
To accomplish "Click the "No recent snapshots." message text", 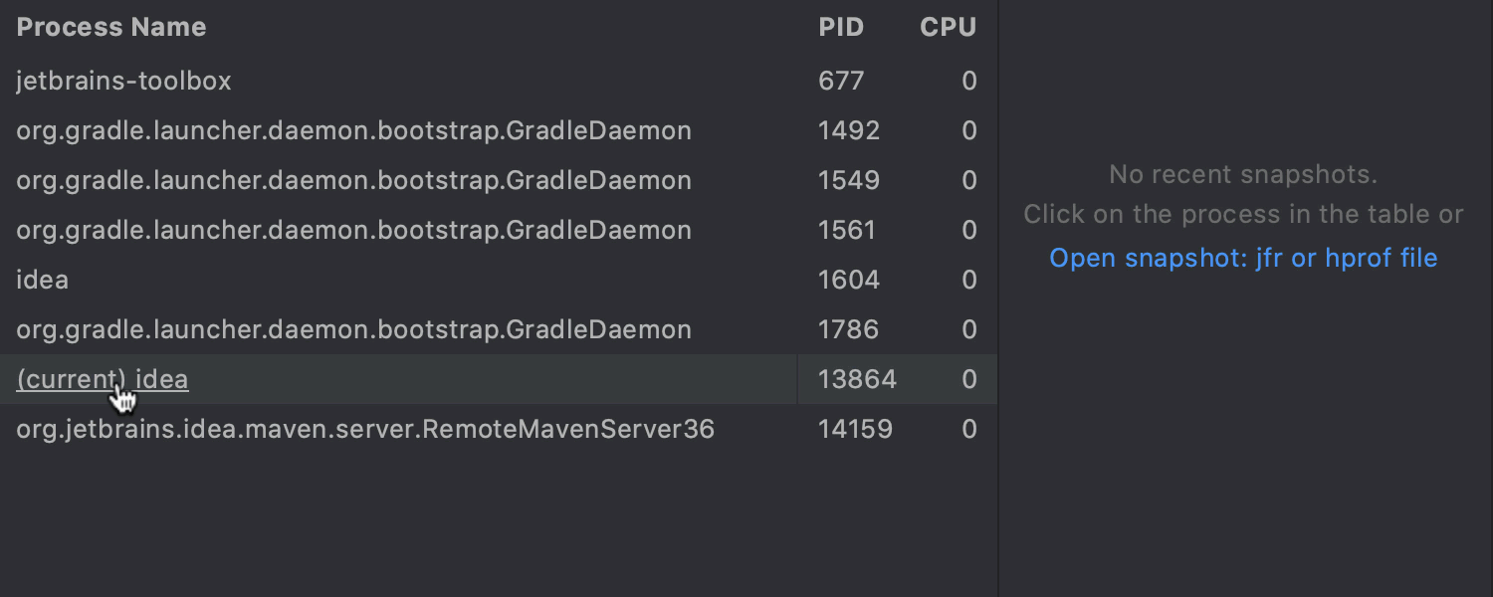I will click(1243, 175).
